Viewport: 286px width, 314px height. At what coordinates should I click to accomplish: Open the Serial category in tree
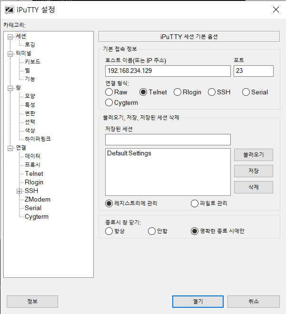click(x=33, y=208)
